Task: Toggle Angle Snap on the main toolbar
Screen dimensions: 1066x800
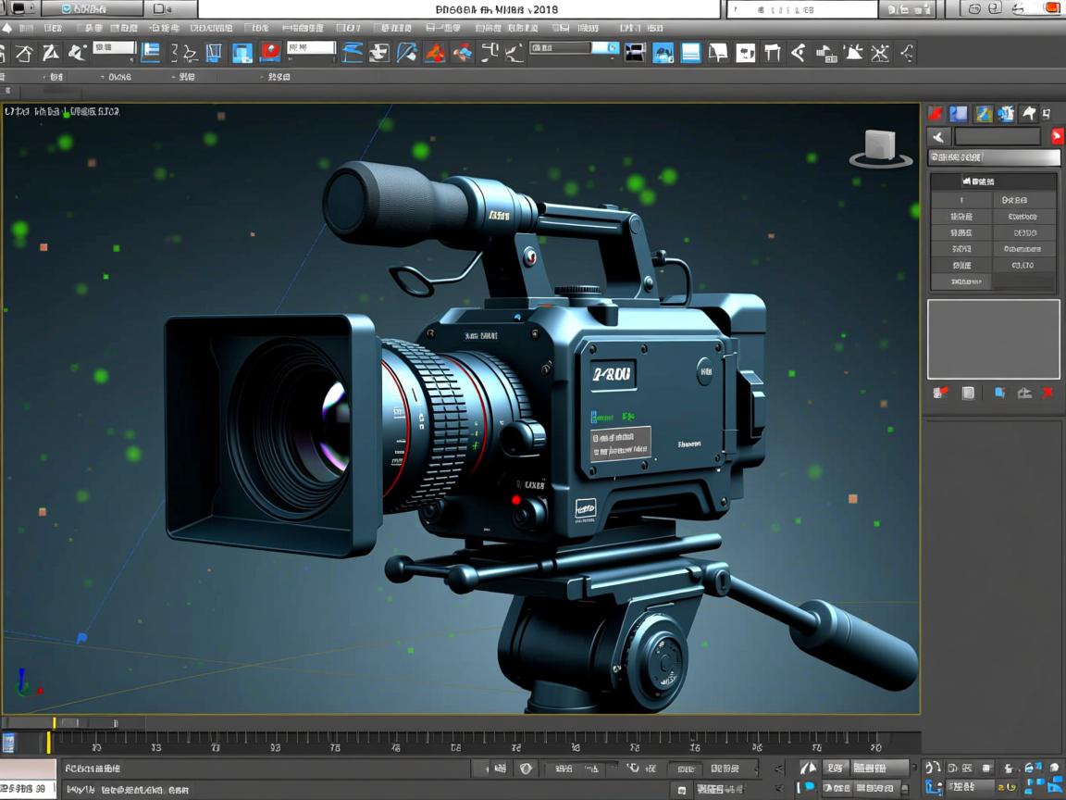Action: point(378,53)
